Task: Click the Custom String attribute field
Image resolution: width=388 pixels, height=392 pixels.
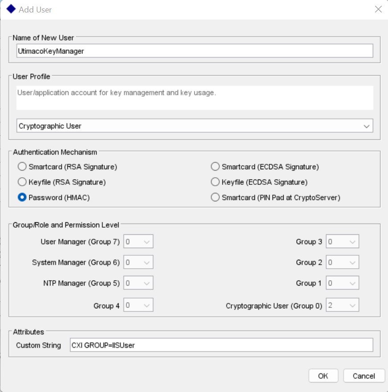Action: pos(221,345)
